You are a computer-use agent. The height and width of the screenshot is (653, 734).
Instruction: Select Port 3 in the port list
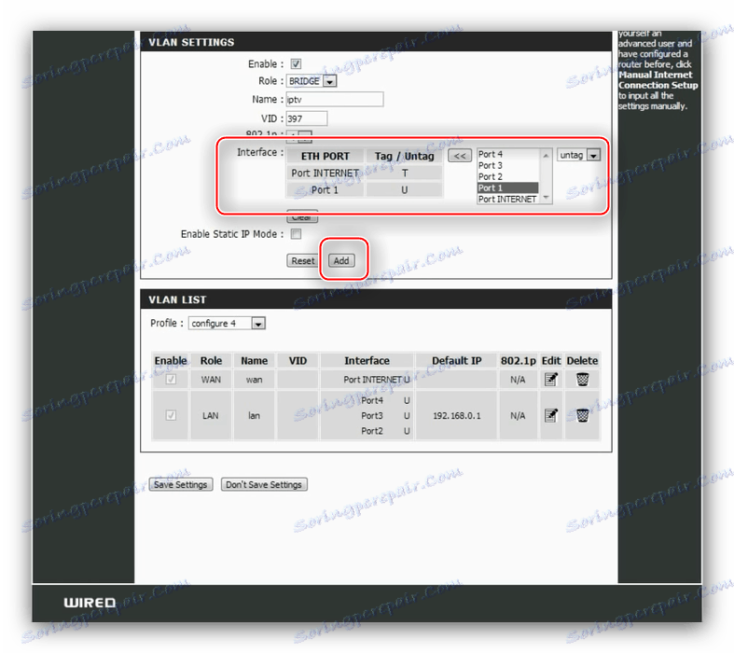pyautogui.click(x=508, y=165)
